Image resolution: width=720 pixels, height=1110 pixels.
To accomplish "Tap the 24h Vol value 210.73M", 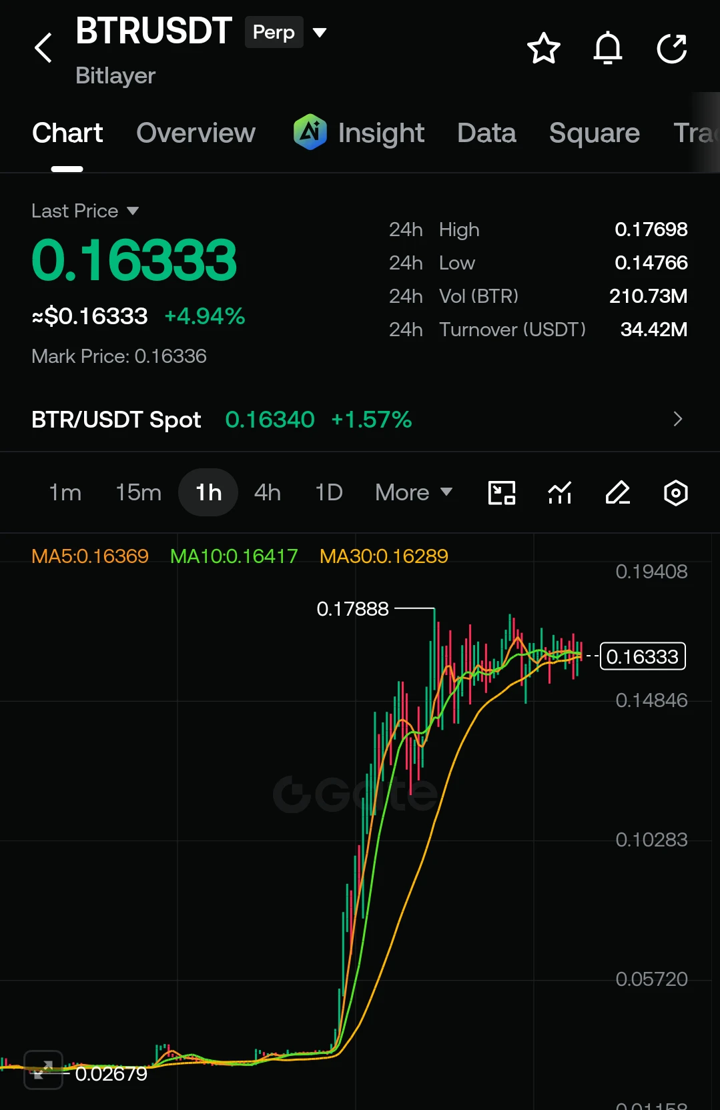I will pyautogui.click(x=648, y=296).
